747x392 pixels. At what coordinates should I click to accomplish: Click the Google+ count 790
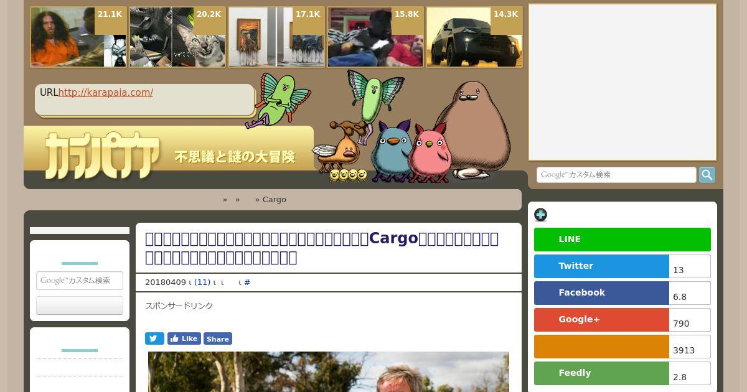click(x=690, y=320)
